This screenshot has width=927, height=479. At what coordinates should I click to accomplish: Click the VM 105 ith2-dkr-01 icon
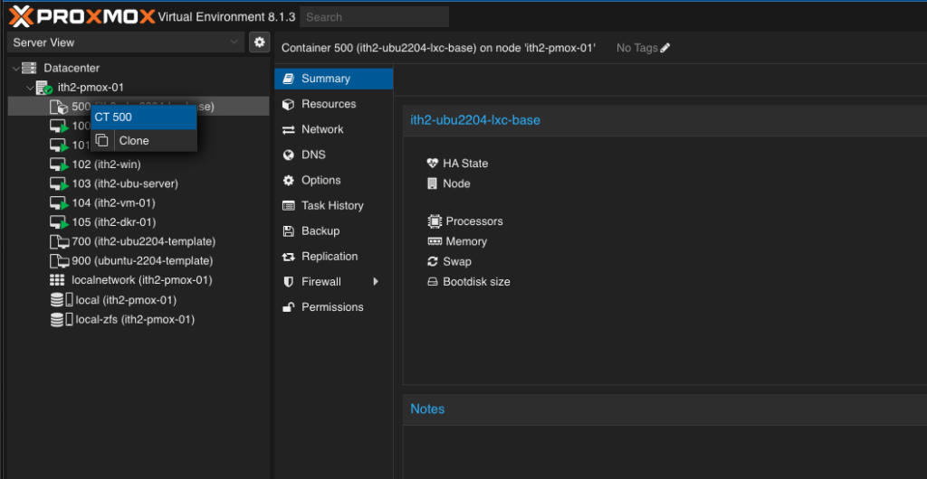point(59,222)
